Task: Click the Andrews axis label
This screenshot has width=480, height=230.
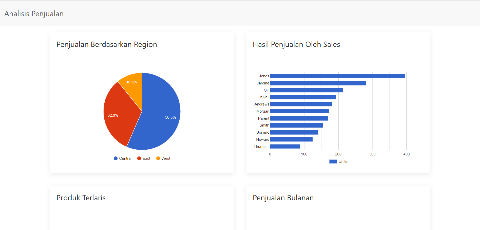Action: [262, 104]
